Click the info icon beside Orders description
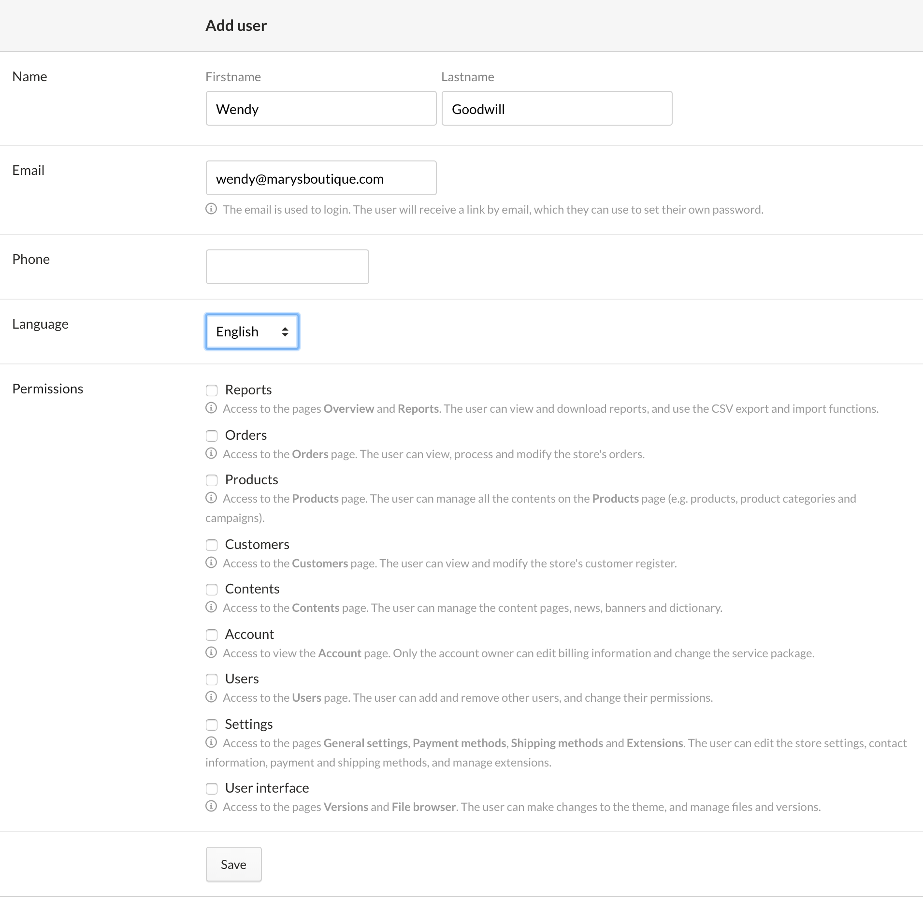The width and height of the screenshot is (923, 897). [211, 453]
